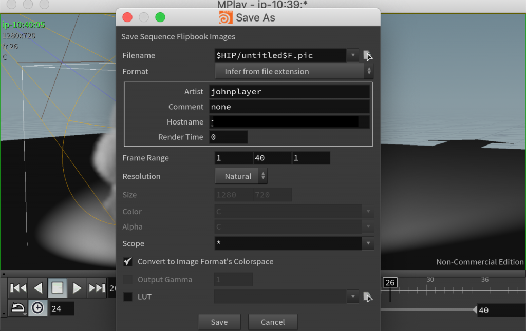Step back one frame in MPlay playbar
The width and height of the screenshot is (526, 331).
[37, 288]
